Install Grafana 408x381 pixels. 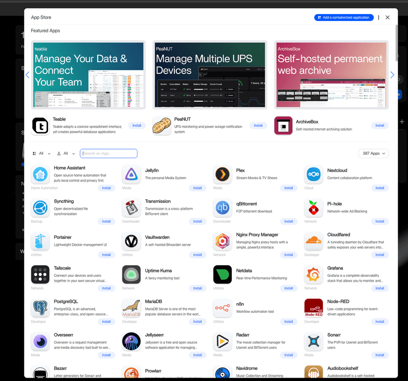[380, 288]
